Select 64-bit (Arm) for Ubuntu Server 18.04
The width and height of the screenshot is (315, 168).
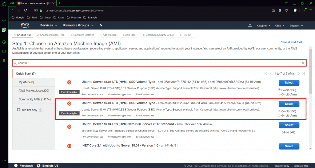[x=279, y=94]
